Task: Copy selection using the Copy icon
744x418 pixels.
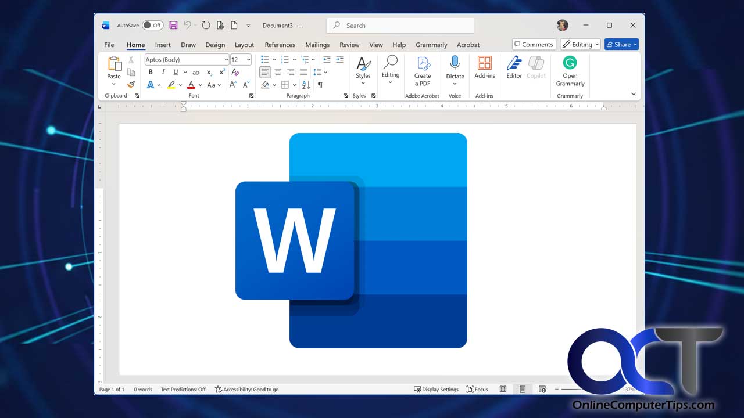Action: (x=131, y=72)
